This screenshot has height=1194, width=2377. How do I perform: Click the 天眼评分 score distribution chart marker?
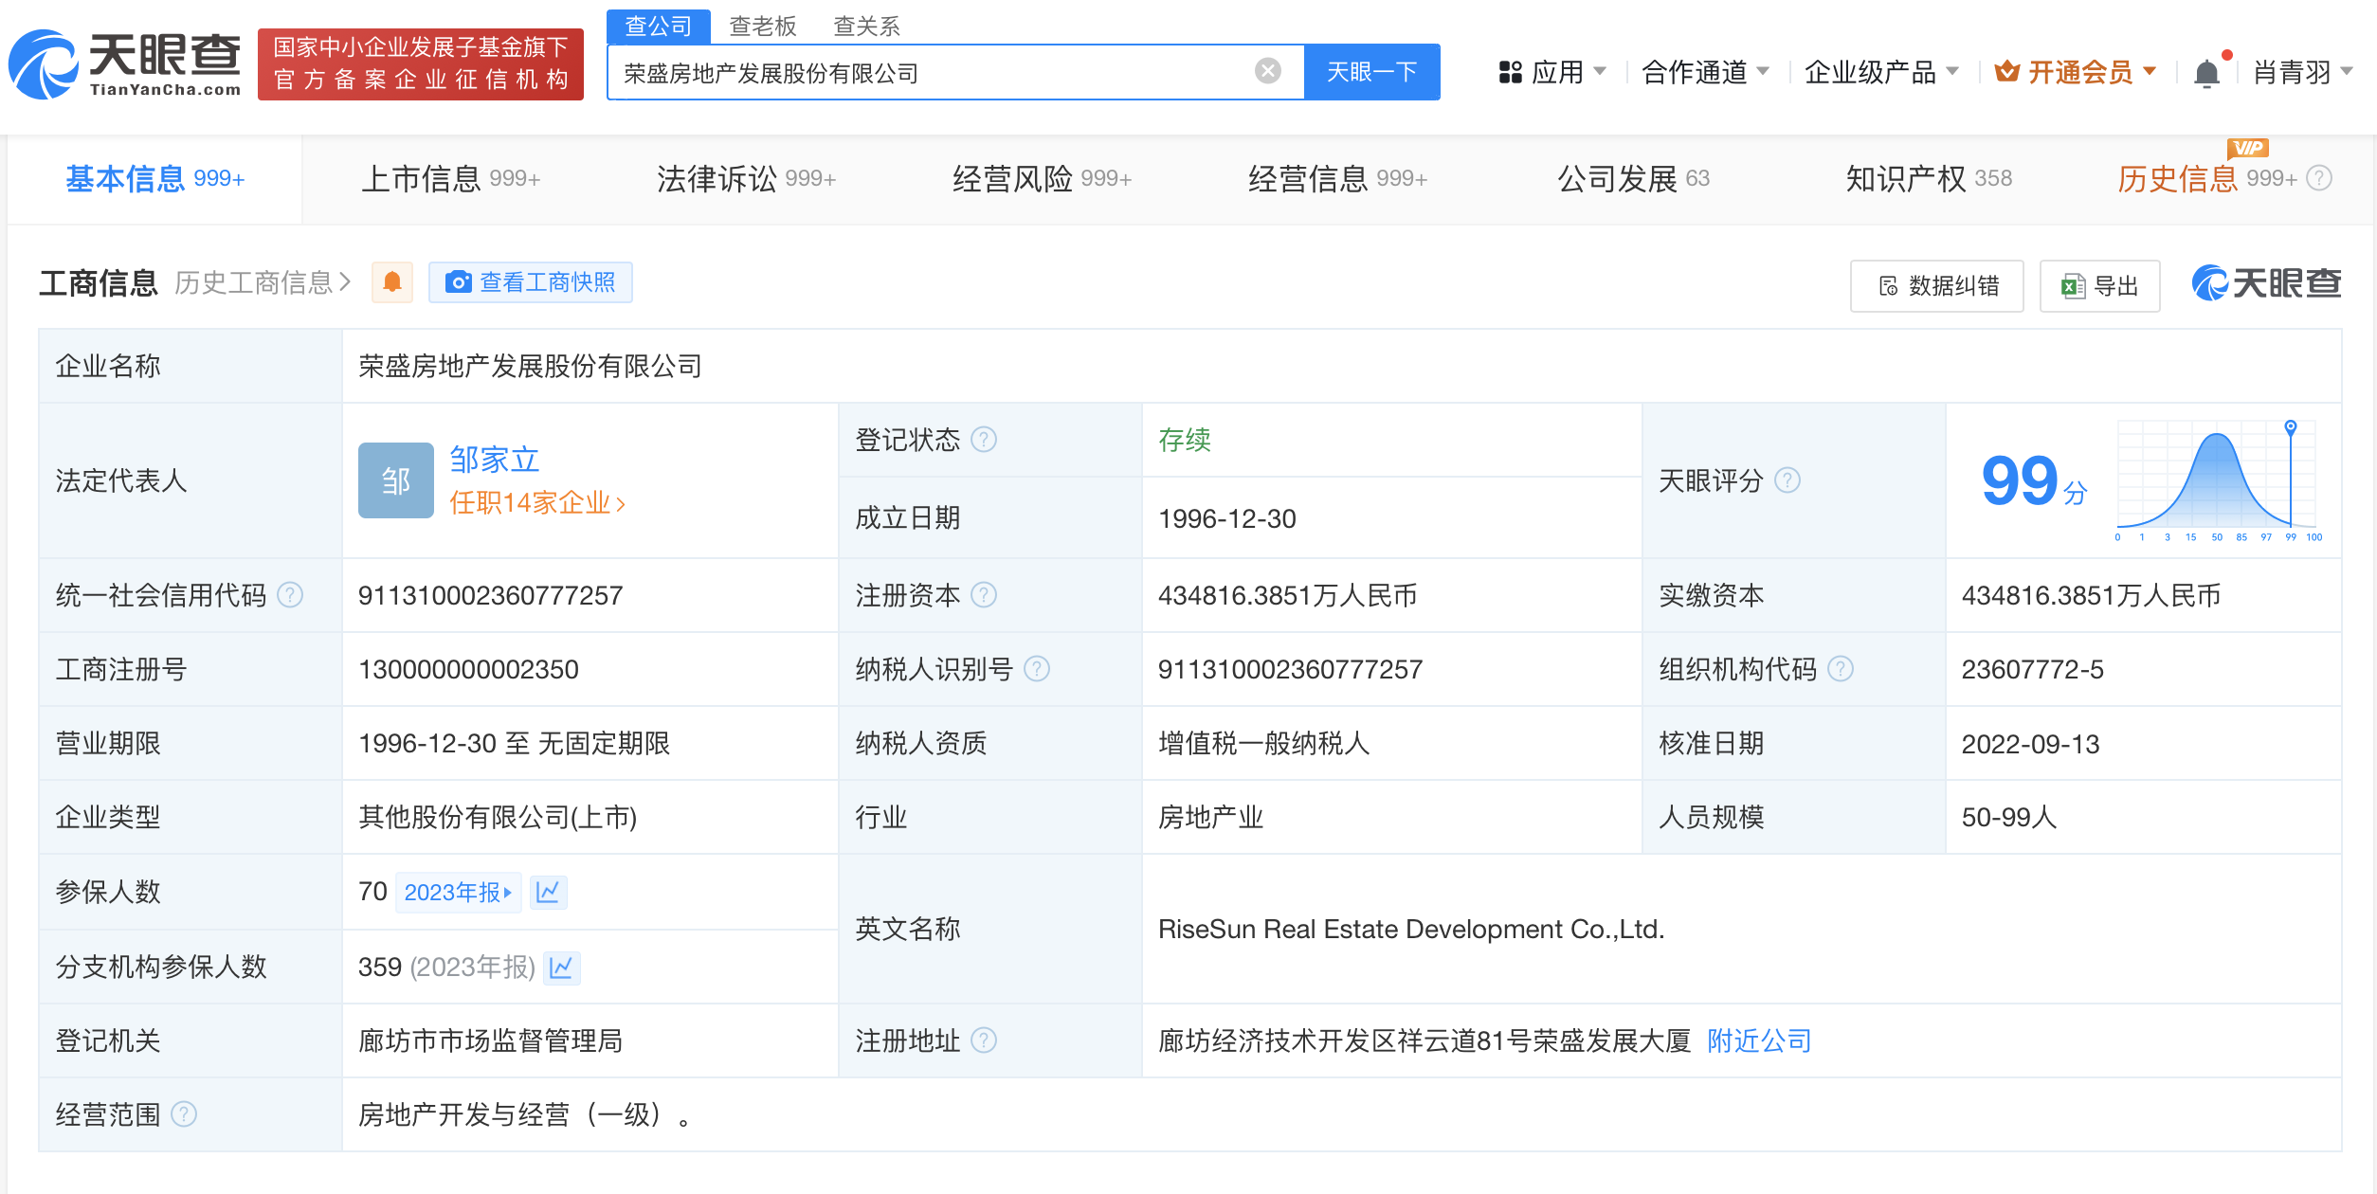pos(2290,427)
